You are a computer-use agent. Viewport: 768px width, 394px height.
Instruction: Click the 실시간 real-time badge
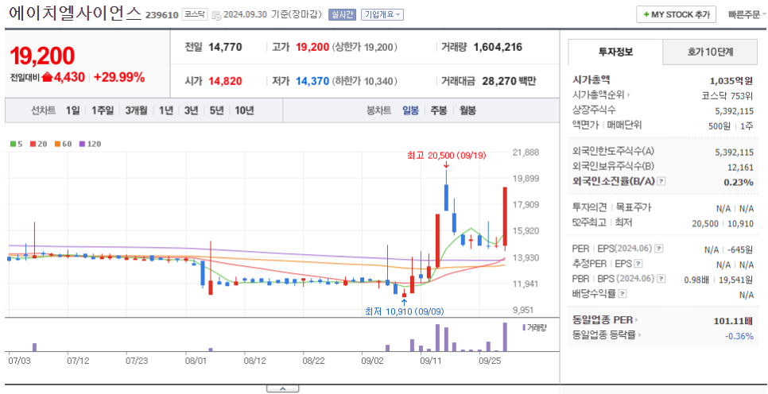pyautogui.click(x=342, y=14)
